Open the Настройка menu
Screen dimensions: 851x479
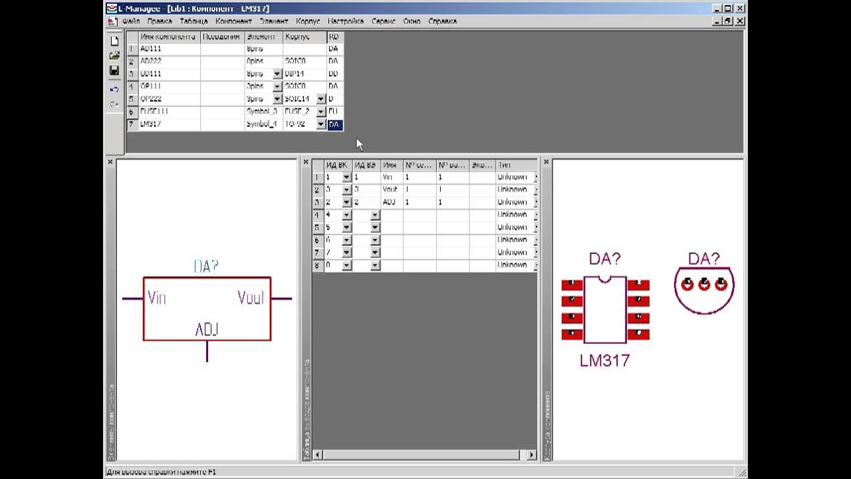click(x=345, y=21)
